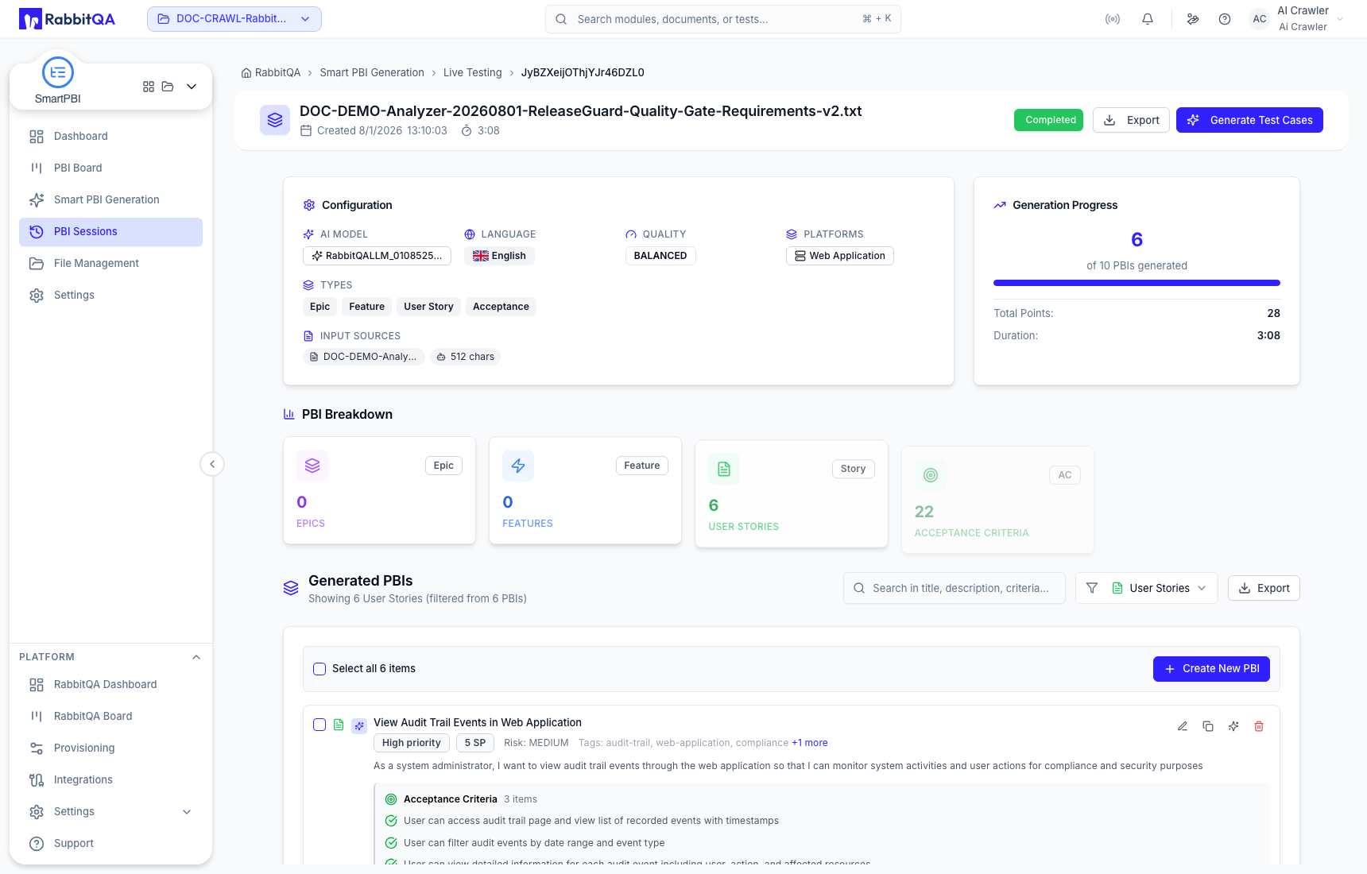This screenshot has width=1367, height=874.
Task: Click the 5 SP badge
Action: pos(475,743)
